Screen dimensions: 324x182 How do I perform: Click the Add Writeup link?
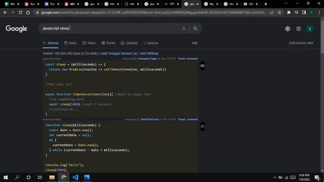[149, 54]
